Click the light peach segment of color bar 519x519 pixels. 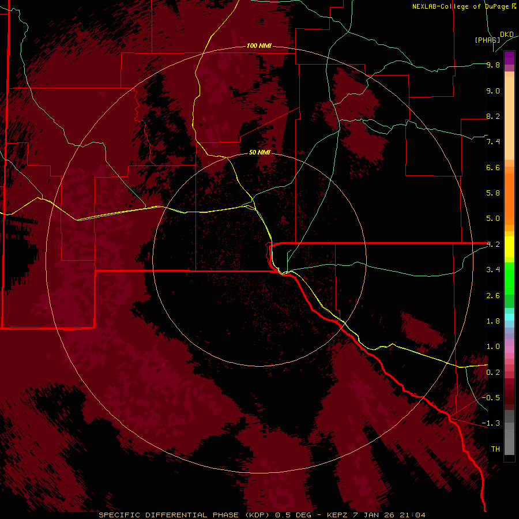coord(509,118)
